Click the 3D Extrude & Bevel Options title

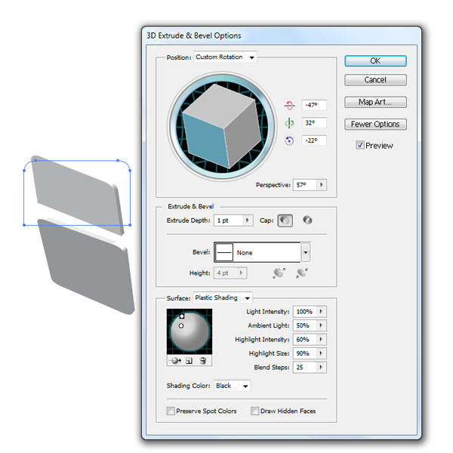pyautogui.click(x=193, y=35)
